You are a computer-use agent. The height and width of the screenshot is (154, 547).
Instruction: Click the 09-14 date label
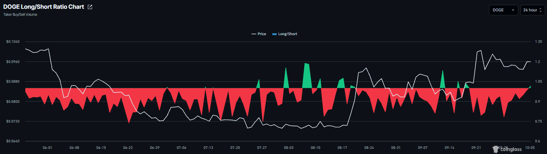[450, 148]
